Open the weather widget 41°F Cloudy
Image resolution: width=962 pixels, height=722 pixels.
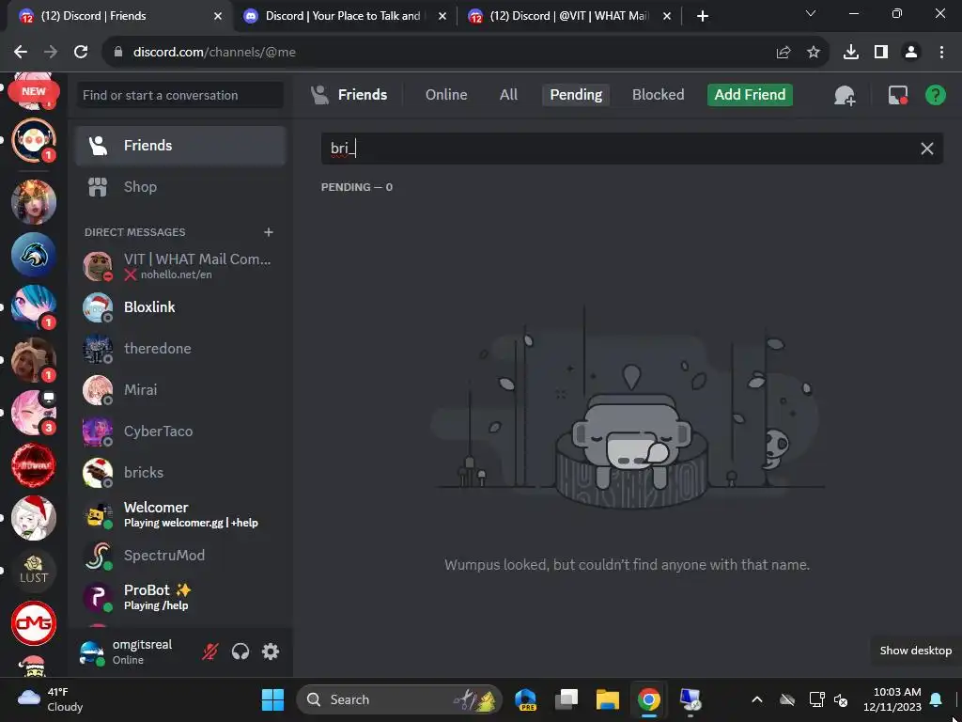click(x=51, y=699)
